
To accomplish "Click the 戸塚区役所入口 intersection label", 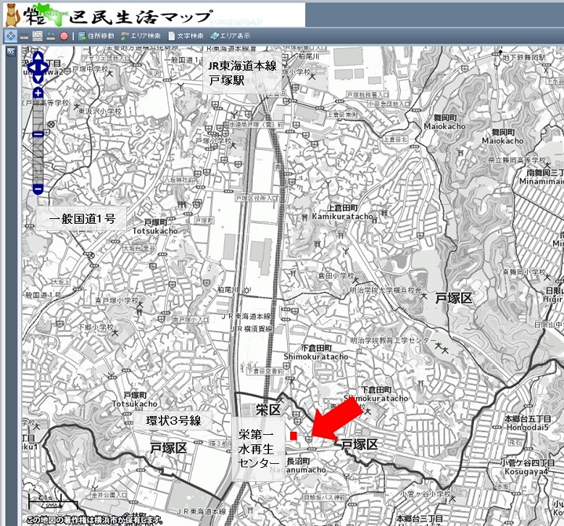I will [x=257, y=198].
